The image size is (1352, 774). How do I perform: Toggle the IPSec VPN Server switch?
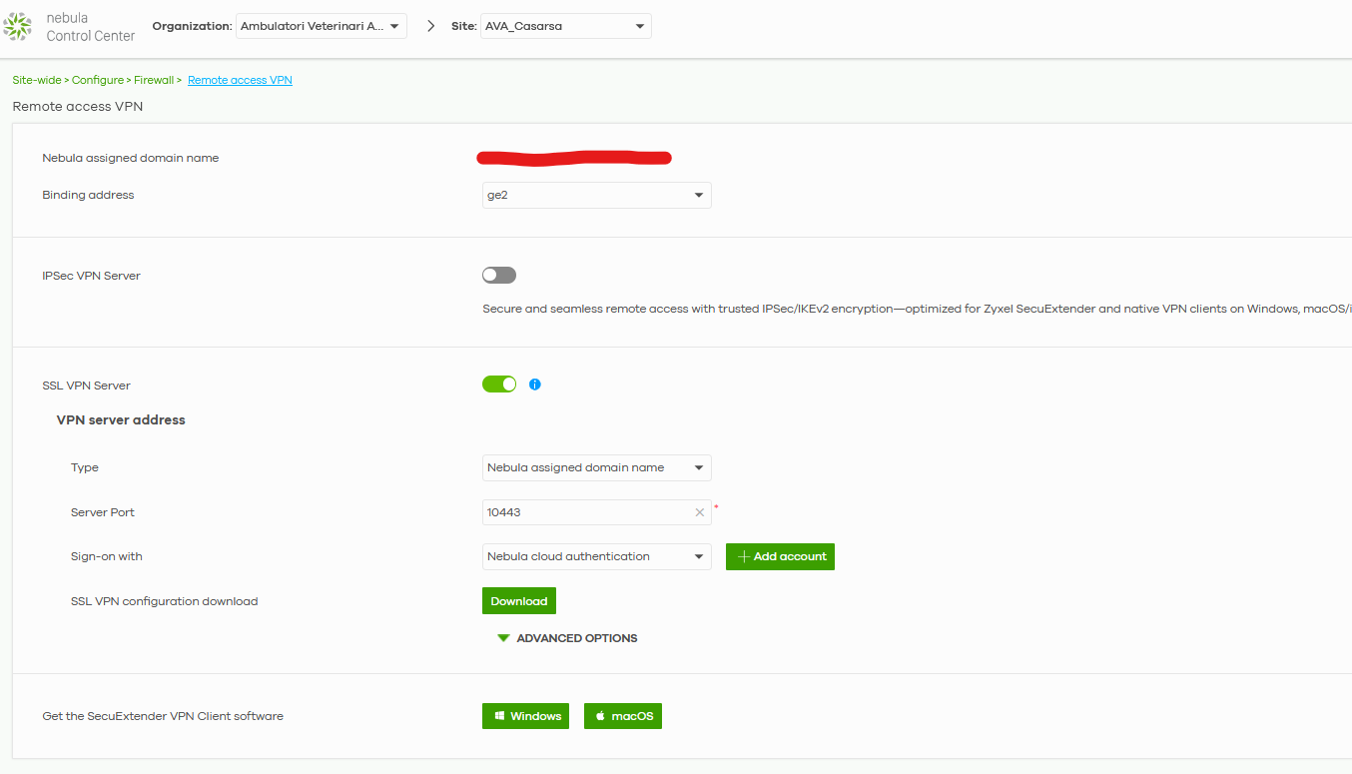pyautogui.click(x=499, y=276)
